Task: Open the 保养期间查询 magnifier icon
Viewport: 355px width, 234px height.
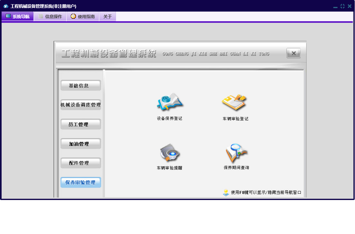Action: pos(236,152)
